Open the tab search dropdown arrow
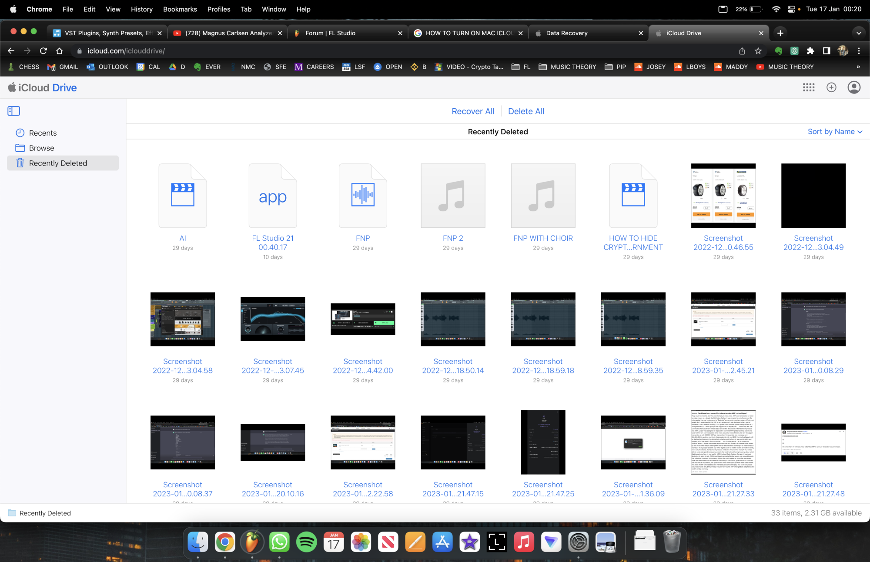This screenshot has width=870, height=562. [x=858, y=33]
